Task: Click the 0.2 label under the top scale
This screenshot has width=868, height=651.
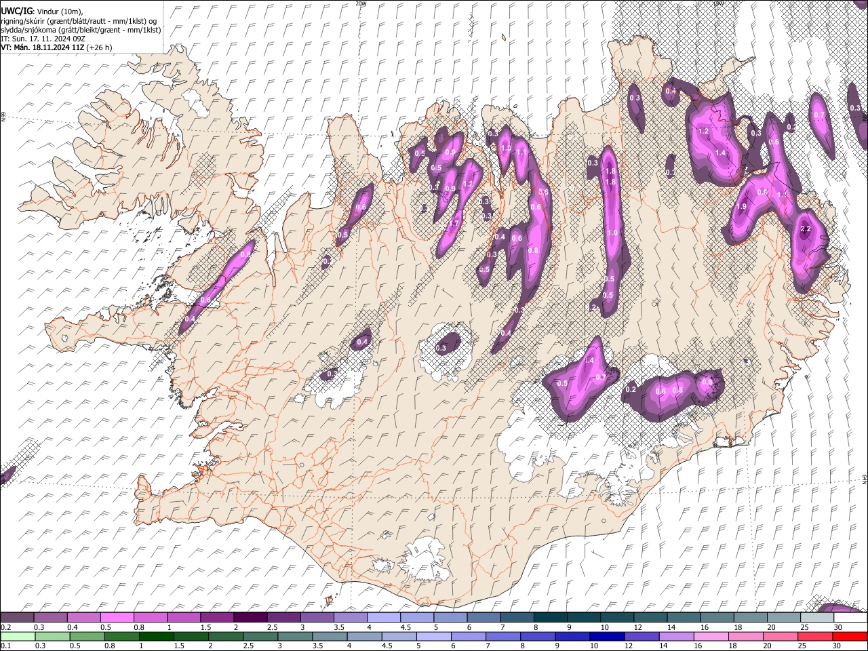Action: point(5,627)
